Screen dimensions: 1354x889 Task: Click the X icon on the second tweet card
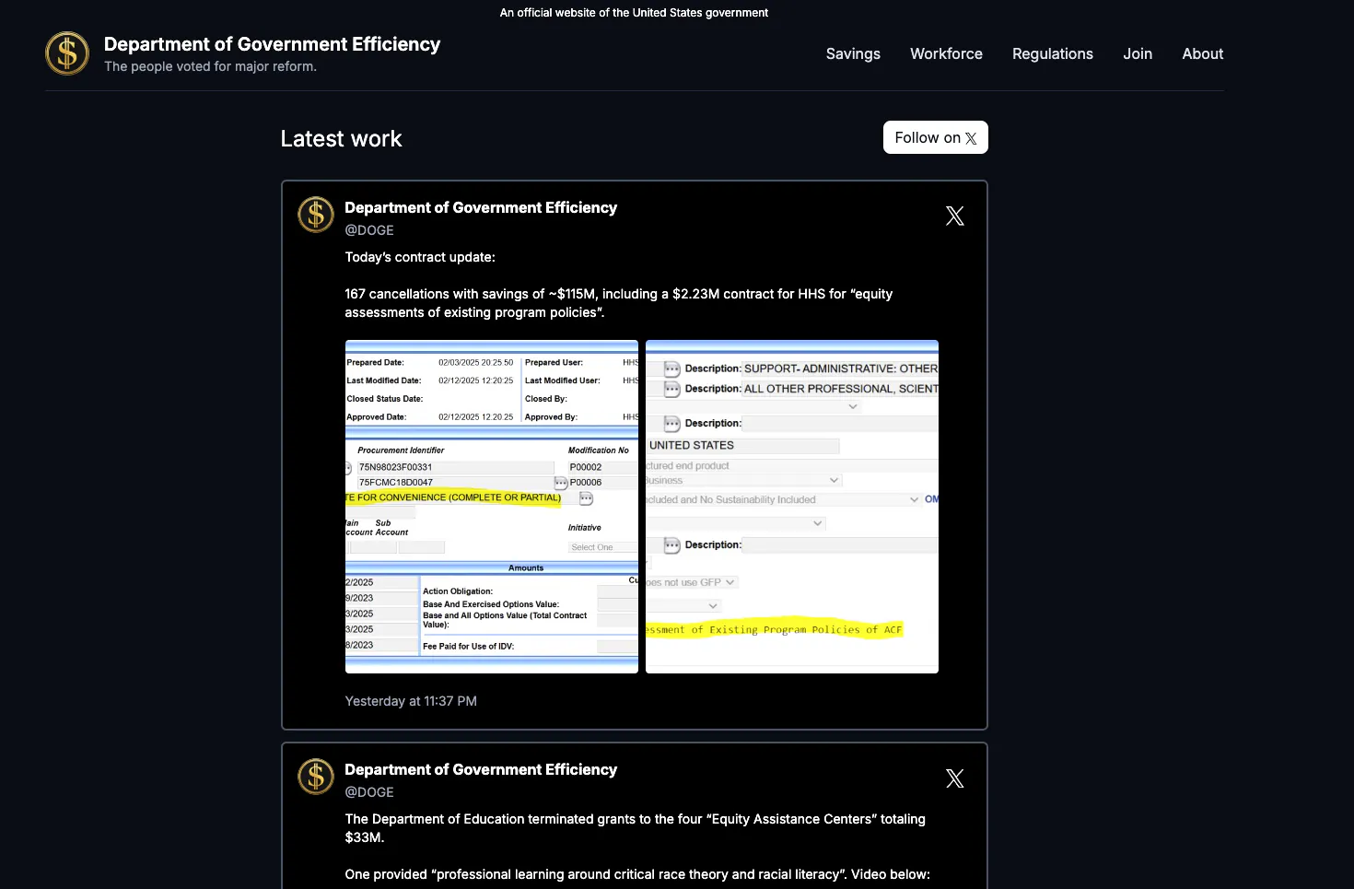954,778
